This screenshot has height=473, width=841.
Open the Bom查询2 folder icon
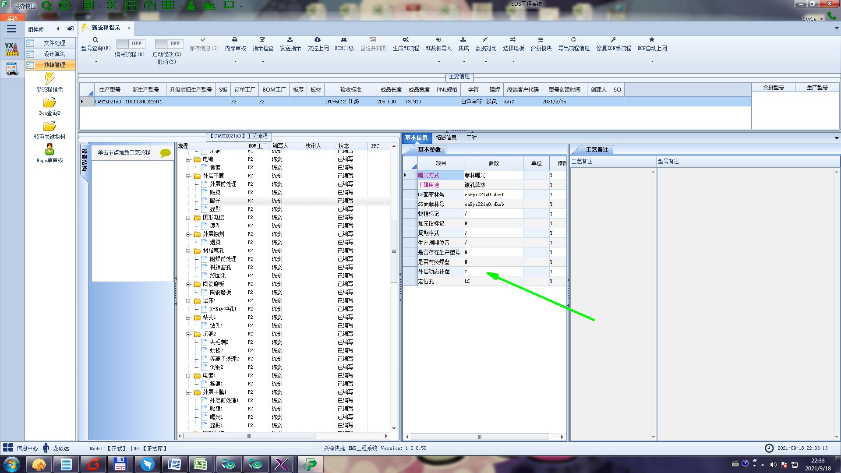pyautogui.click(x=49, y=103)
